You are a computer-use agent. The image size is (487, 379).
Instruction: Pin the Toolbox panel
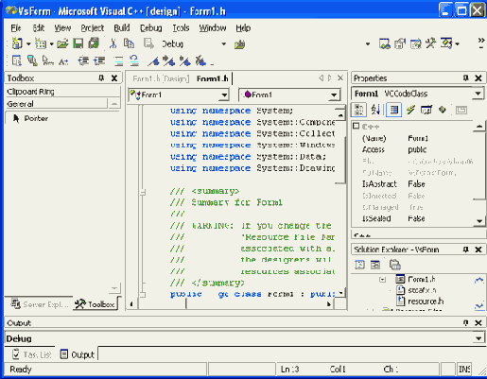point(101,78)
